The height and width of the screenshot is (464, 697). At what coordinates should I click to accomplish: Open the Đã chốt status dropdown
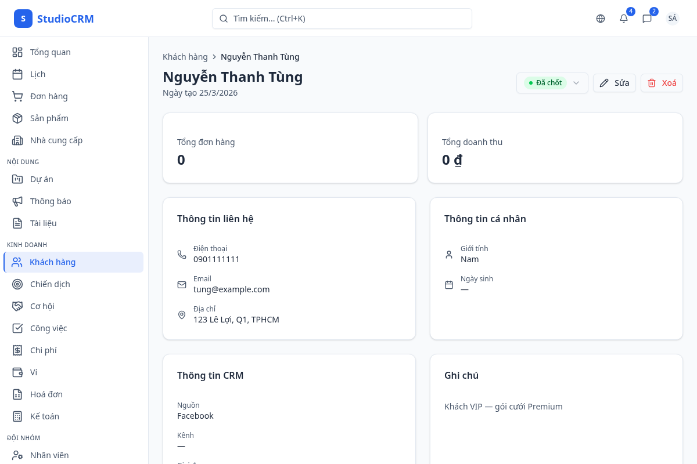(x=552, y=83)
